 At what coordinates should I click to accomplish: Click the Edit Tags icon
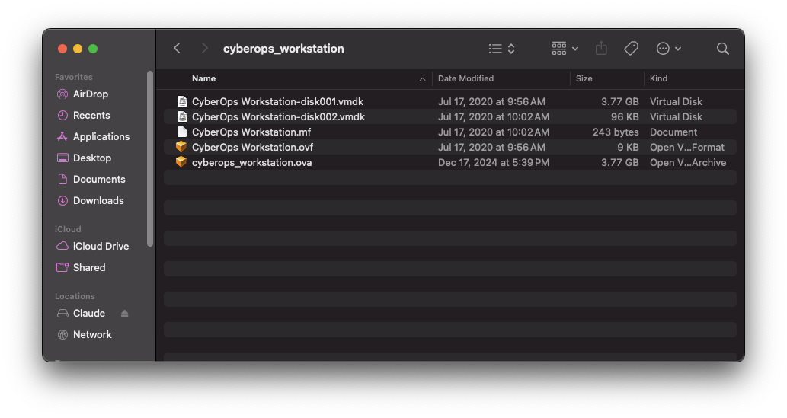[x=631, y=49]
